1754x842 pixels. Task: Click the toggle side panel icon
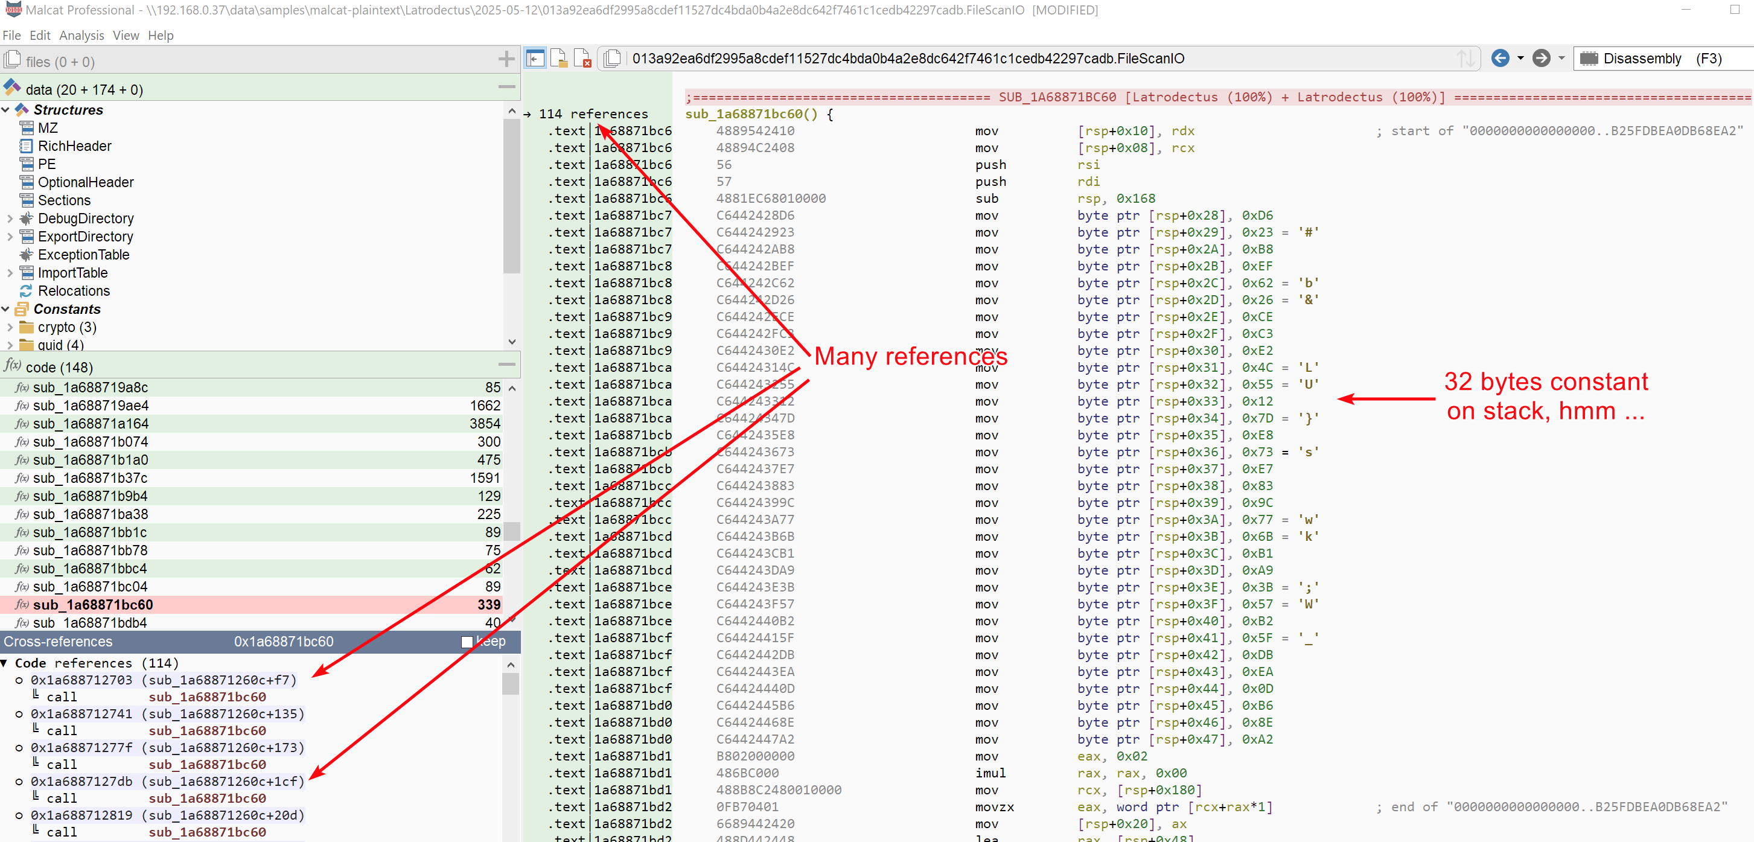point(535,59)
